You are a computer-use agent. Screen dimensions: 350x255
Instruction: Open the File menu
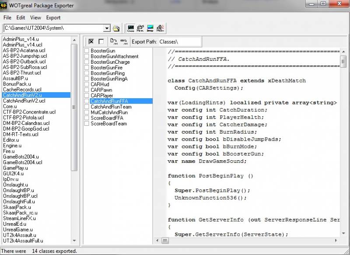7,17
